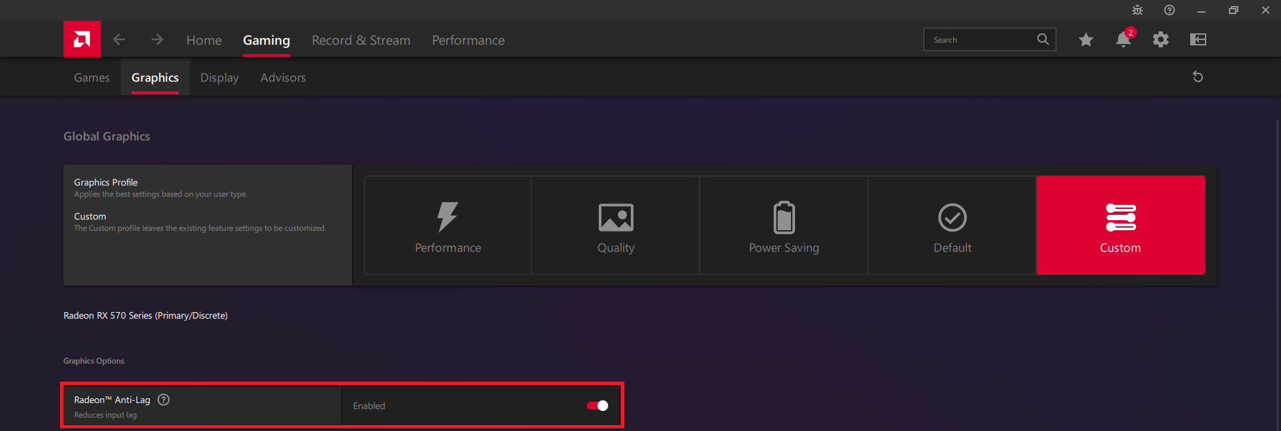
Task: Select the Graphics sub-tab
Action: click(x=155, y=77)
